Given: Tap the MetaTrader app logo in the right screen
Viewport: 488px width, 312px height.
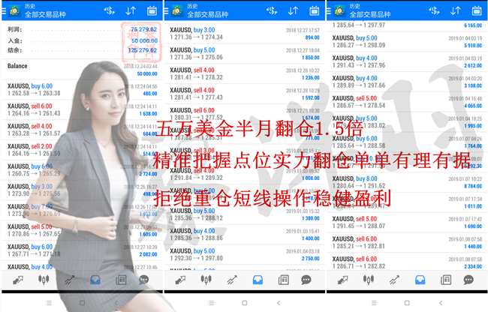Looking at the screenshot, I should point(340,11).
